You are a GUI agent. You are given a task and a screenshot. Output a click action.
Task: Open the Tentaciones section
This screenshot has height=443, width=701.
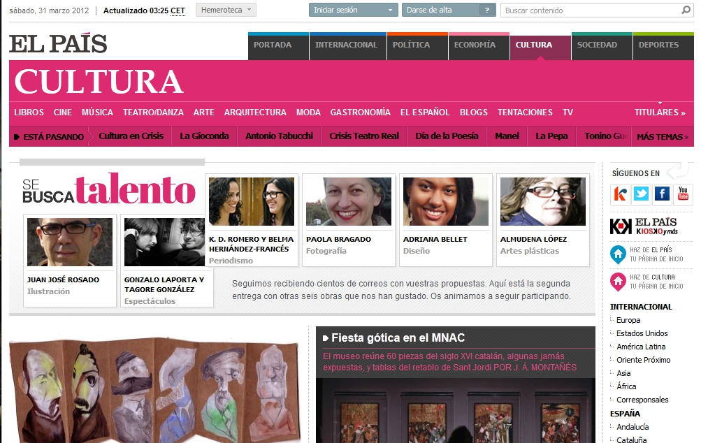(x=525, y=112)
